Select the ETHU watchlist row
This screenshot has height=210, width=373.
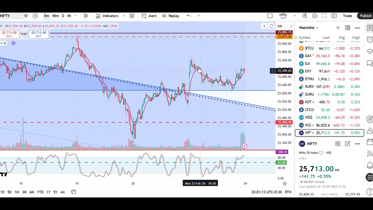[330, 79]
